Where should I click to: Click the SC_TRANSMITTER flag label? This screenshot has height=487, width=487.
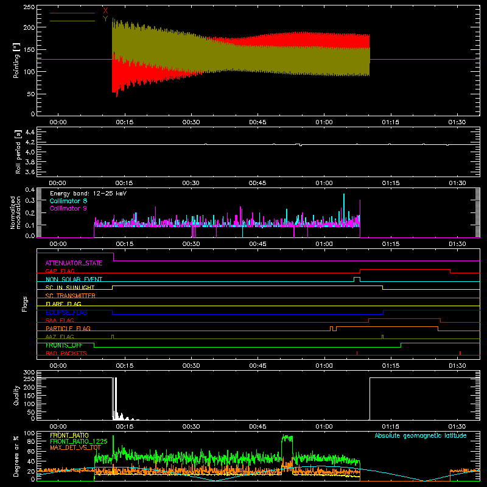(x=70, y=295)
